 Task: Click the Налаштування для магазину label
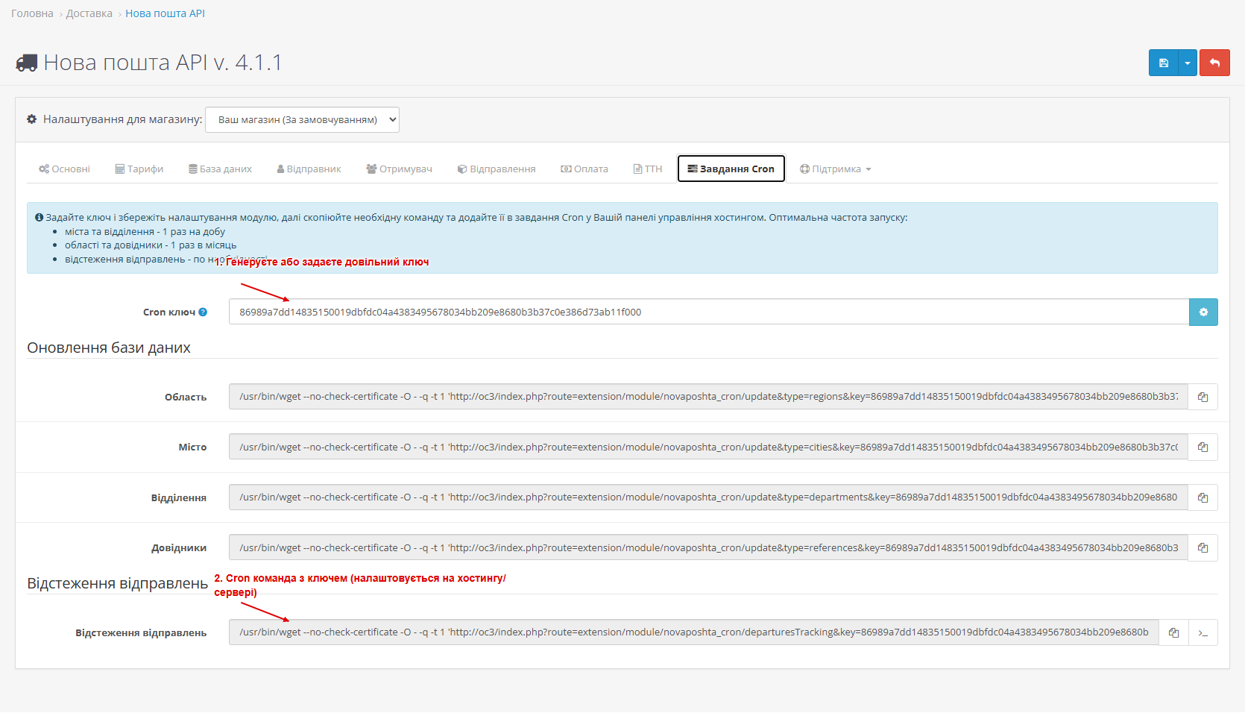tap(123, 119)
